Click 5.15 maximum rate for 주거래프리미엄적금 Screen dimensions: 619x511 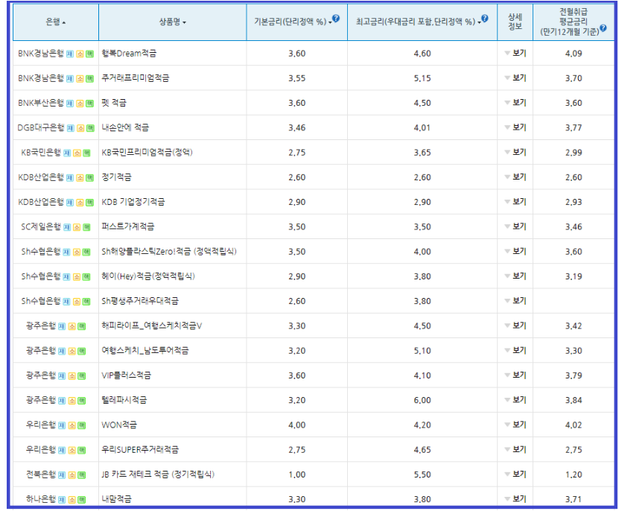pyautogui.click(x=422, y=78)
